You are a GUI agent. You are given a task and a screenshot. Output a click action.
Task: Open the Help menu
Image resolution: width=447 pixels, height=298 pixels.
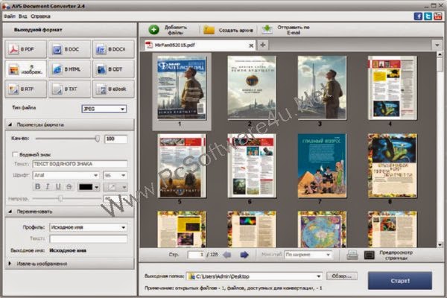click(40, 16)
